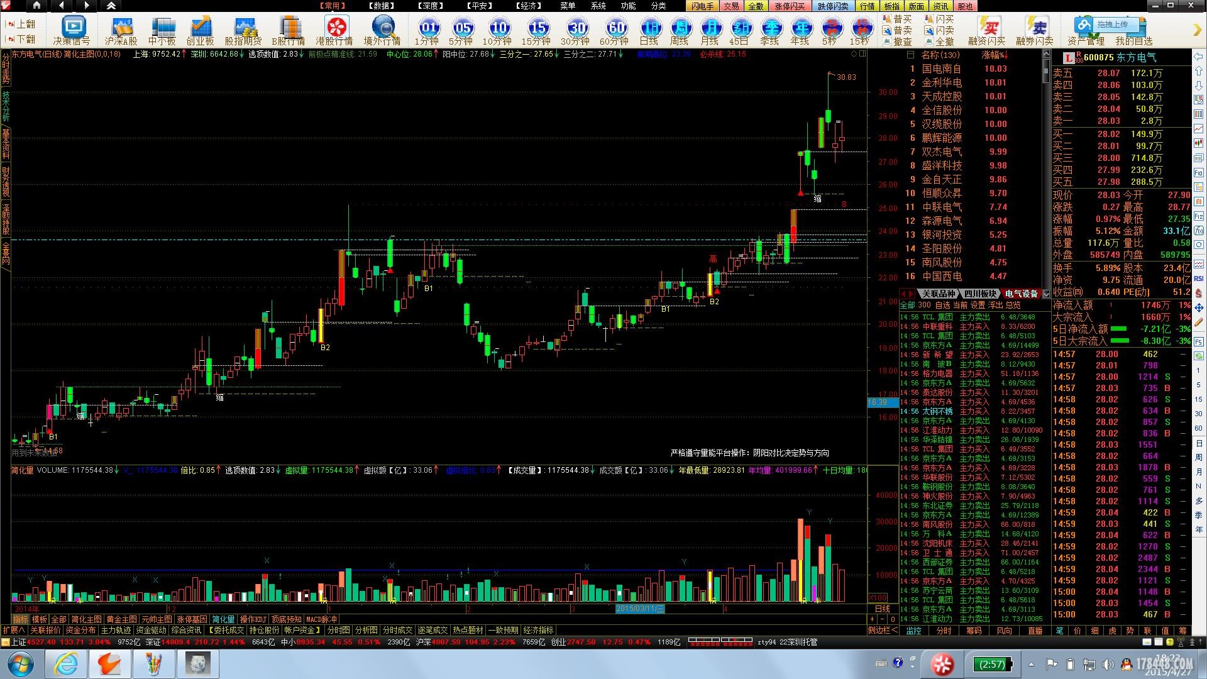This screenshot has height=679, width=1207.
Task: Expand toolbar overflow yellow chevron
Action: pyautogui.click(x=1197, y=30)
